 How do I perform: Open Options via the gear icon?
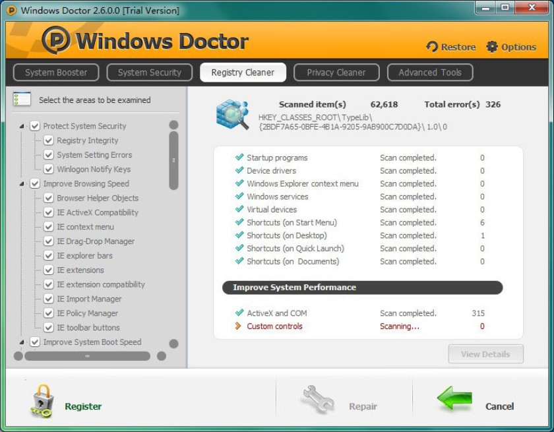[x=492, y=47]
